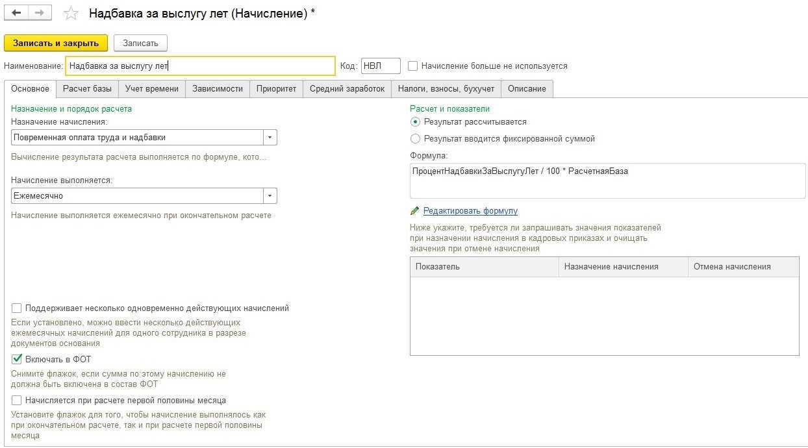Uncheck the 'Включать в ФОТ' checkbox
Screen dimensions: 808x448
click(x=17, y=359)
